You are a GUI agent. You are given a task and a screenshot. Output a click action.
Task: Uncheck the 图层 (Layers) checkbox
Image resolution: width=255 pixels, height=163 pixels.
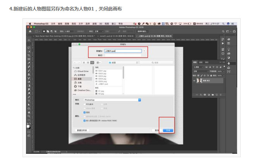(84, 112)
